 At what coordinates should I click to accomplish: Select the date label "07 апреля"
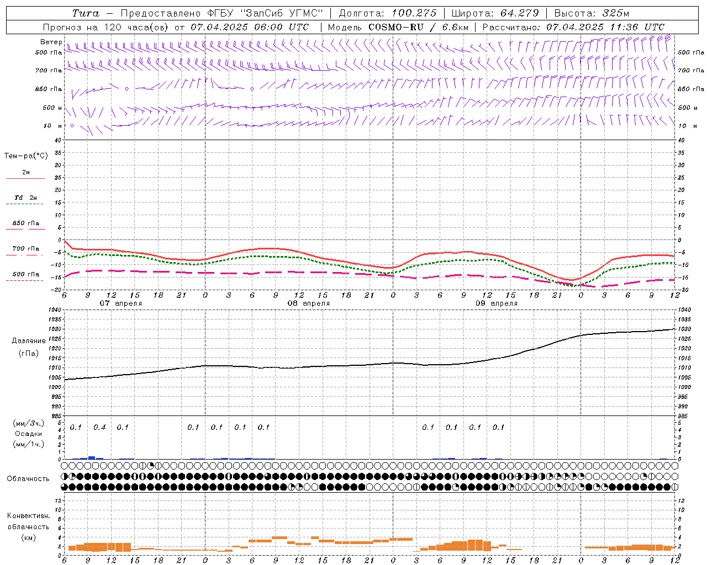pos(120,303)
